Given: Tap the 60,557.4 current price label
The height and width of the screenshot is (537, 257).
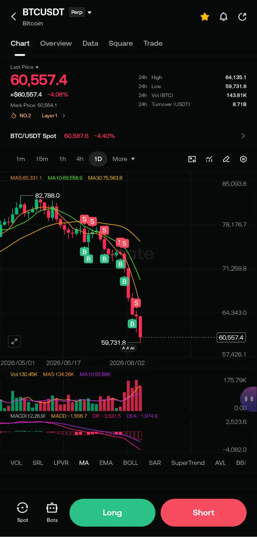Looking at the screenshot, I should click(x=231, y=337).
